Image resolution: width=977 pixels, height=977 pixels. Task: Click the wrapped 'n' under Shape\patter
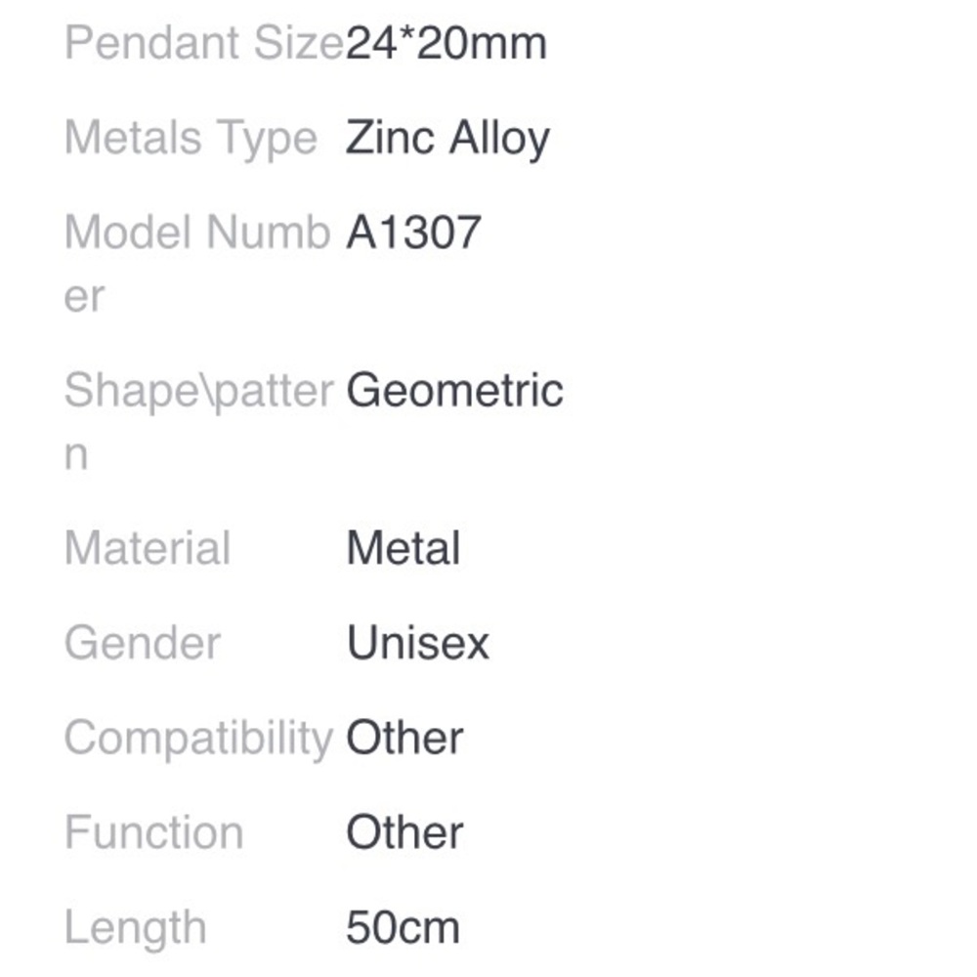(x=76, y=455)
